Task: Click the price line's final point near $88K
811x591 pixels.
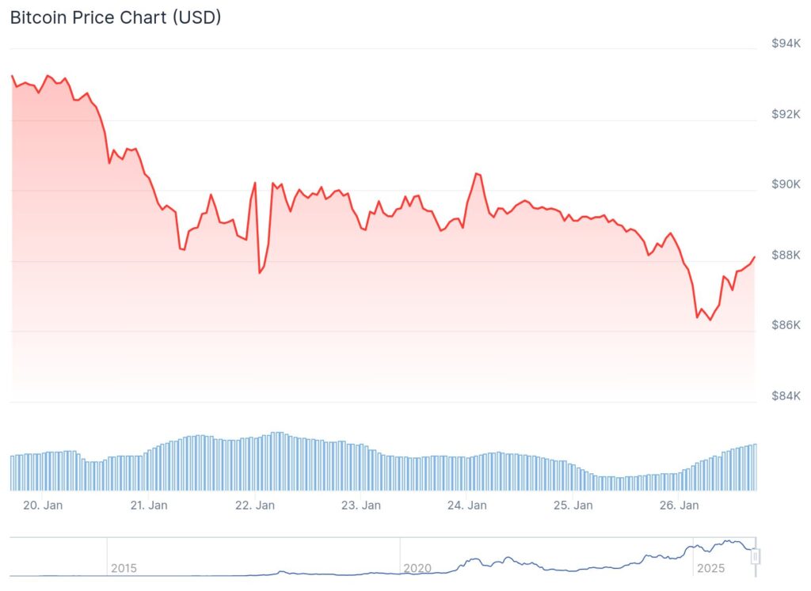Action: coord(755,257)
